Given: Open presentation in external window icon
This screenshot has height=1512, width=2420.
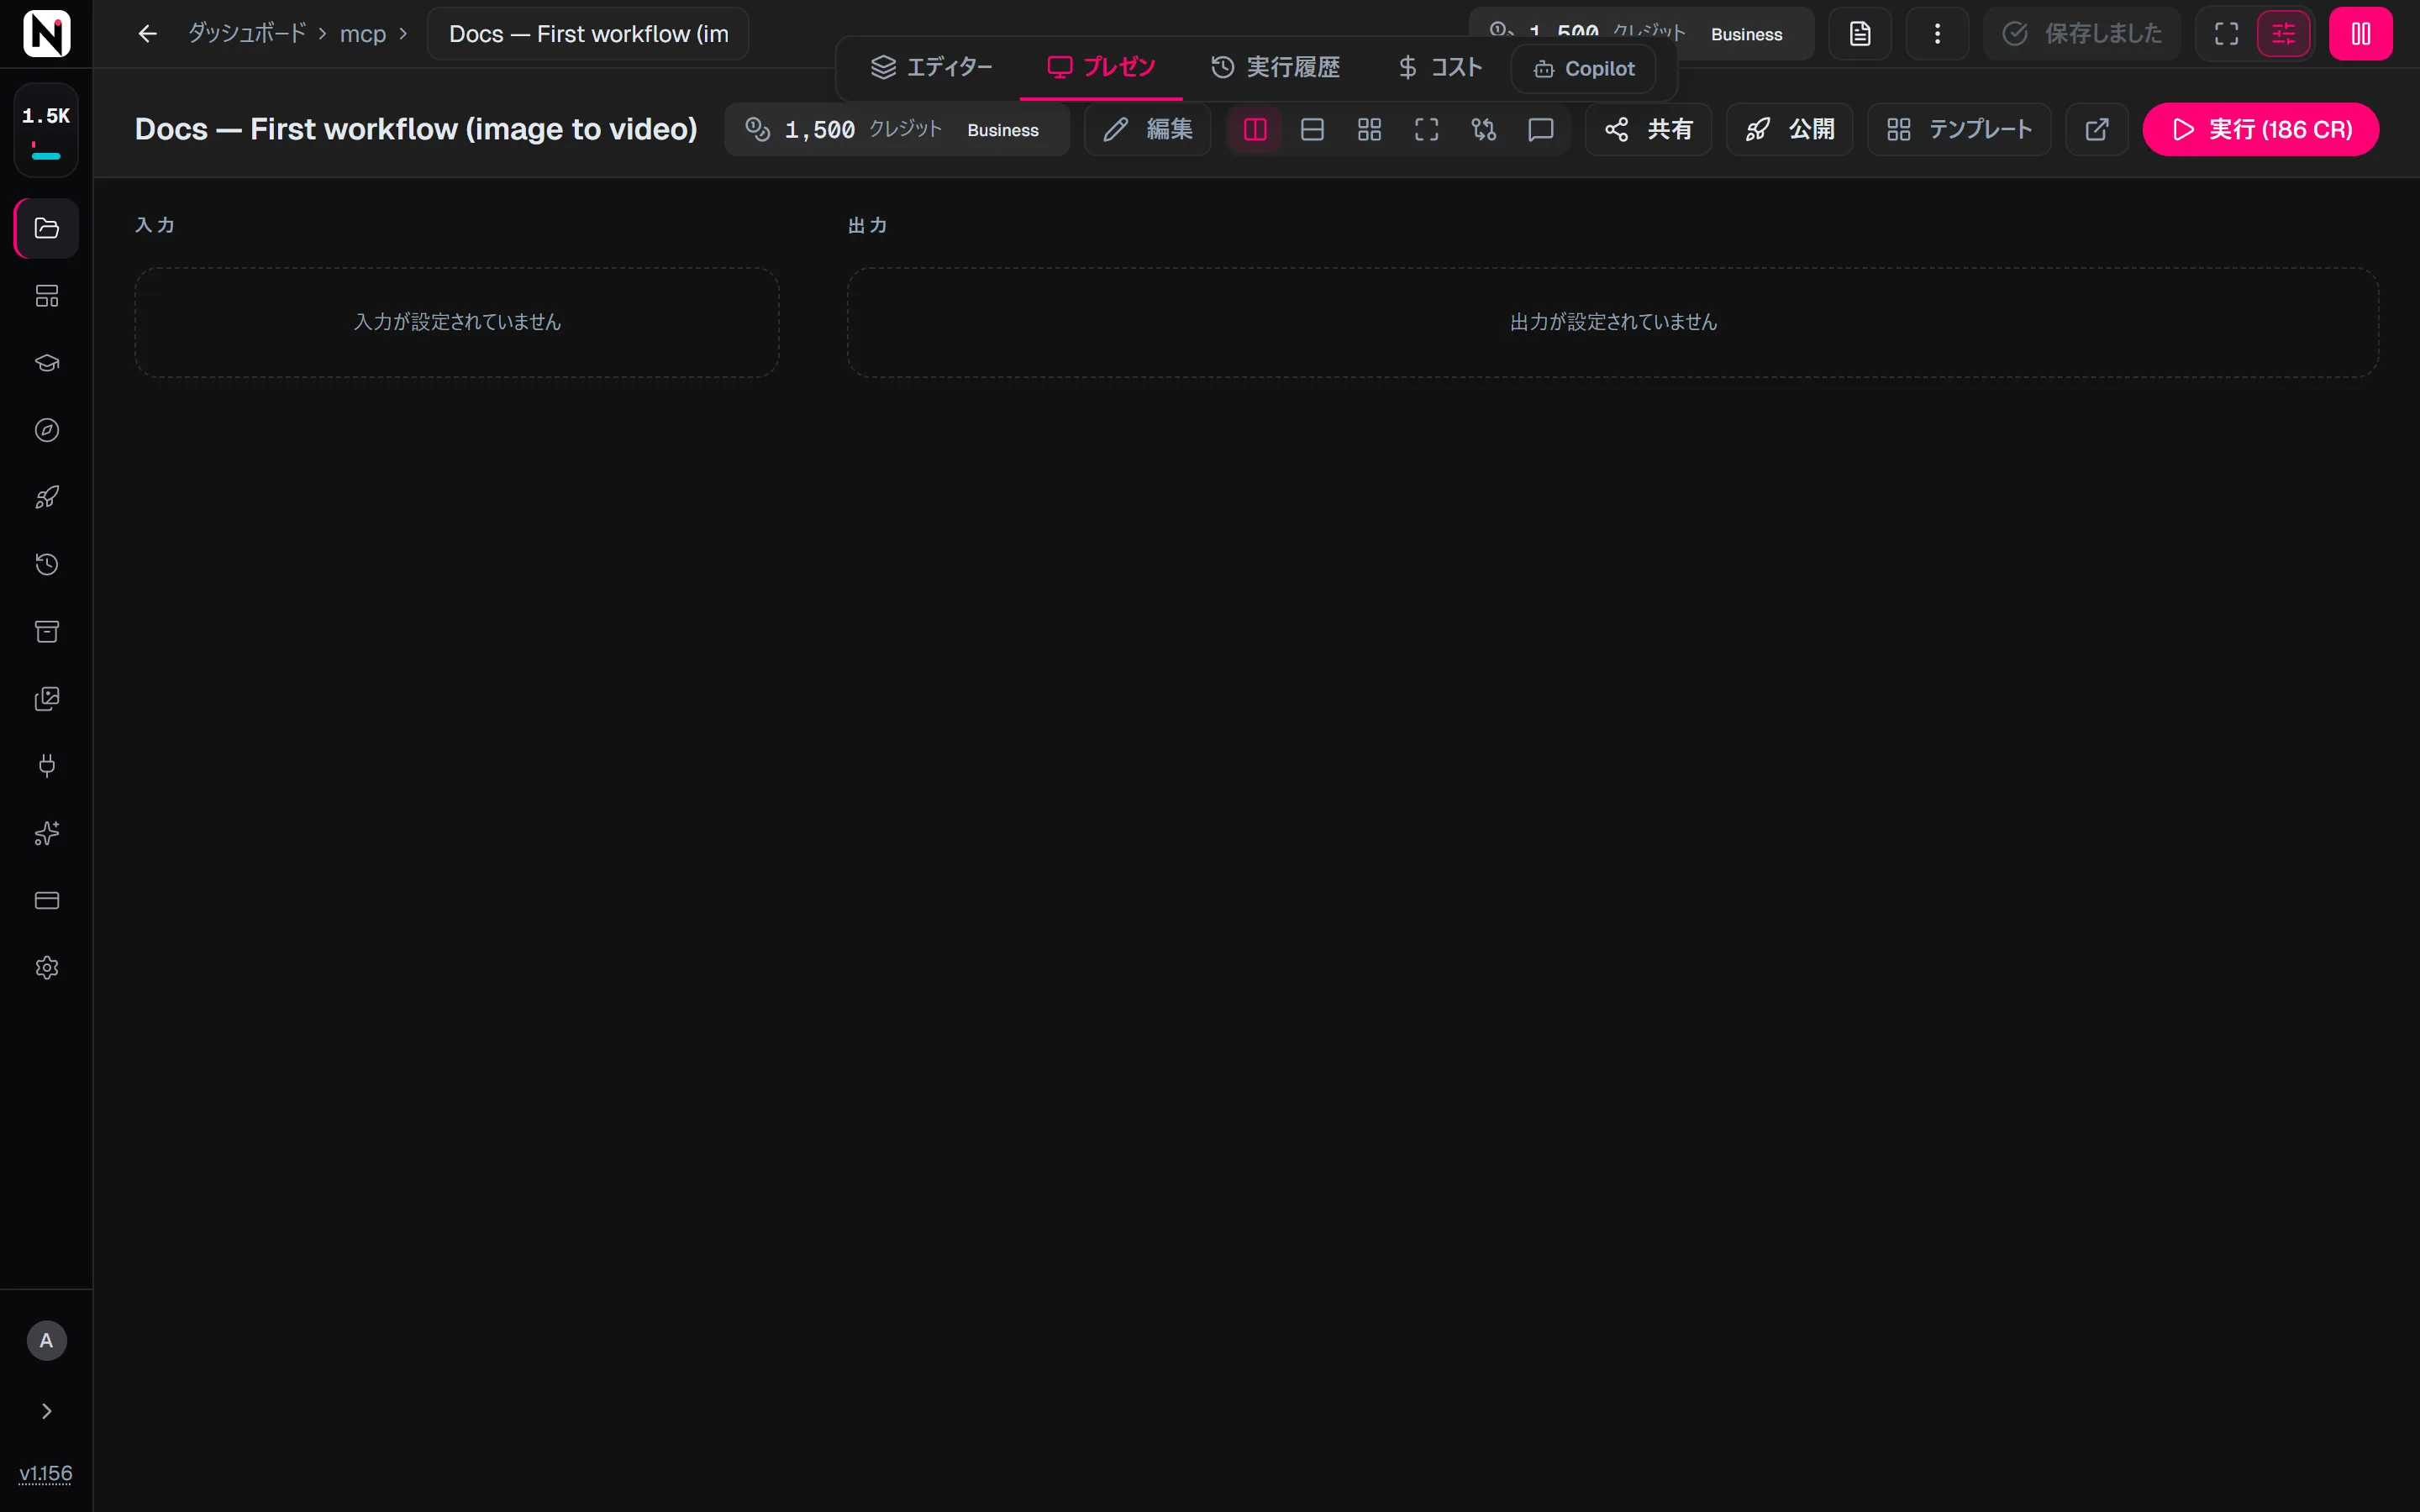Looking at the screenshot, I should coord(2097,129).
